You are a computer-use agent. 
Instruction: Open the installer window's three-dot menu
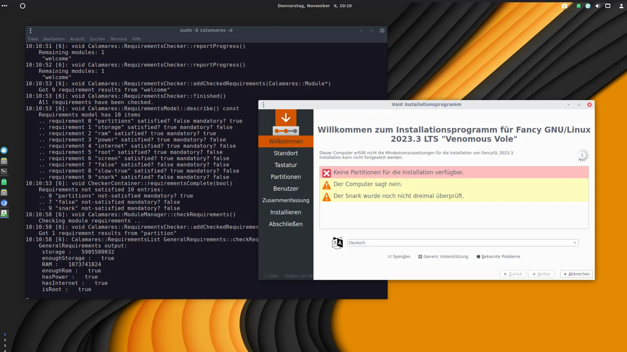263,105
